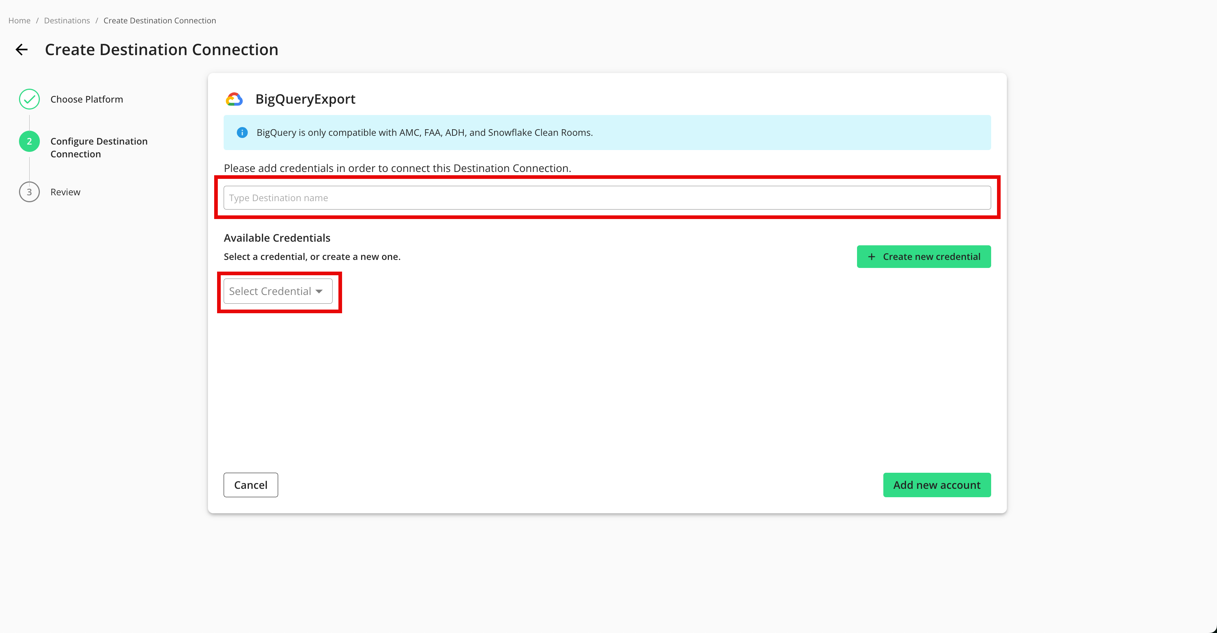The image size is (1217, 633).
Task: Click the plus icon on credential button
Action: 872,257
